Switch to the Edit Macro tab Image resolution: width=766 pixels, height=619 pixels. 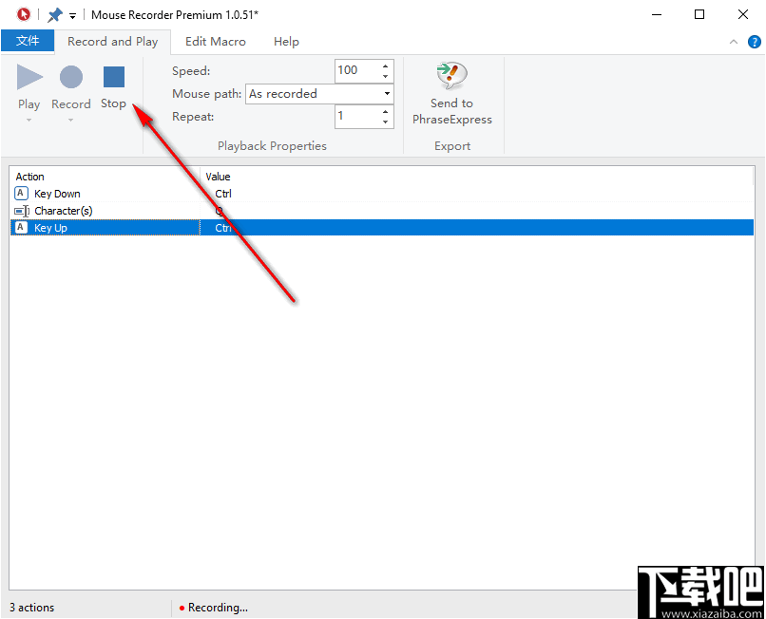tap(216, 41)
